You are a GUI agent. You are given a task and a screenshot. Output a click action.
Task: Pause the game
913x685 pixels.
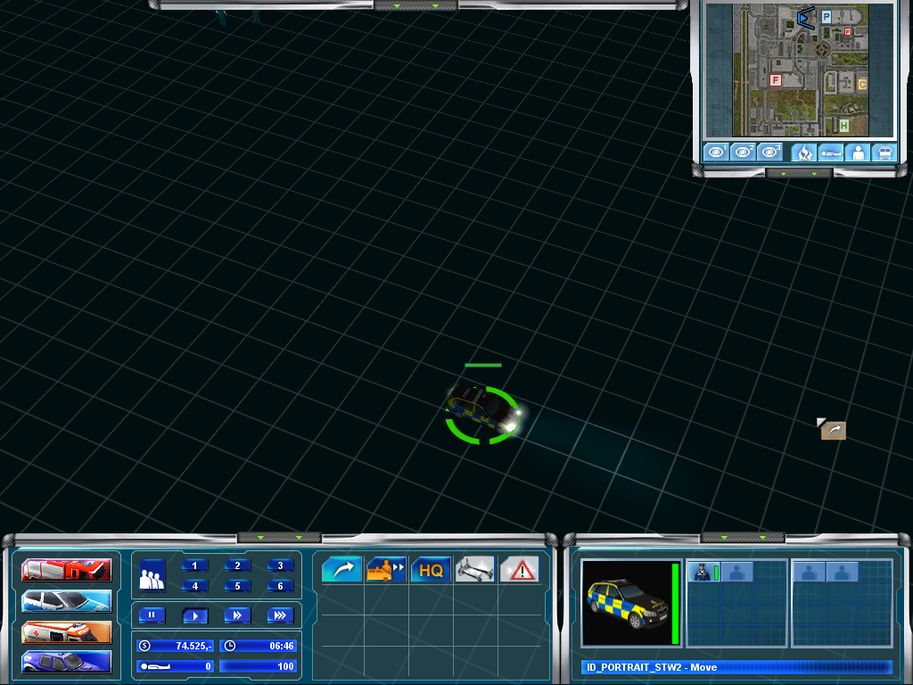[152, 615]
